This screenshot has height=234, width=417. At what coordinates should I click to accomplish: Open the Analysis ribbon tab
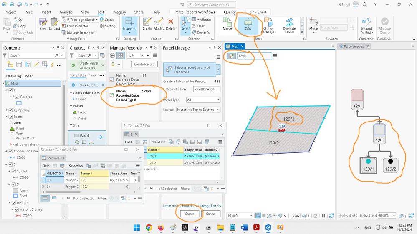[x=66, y=12]
